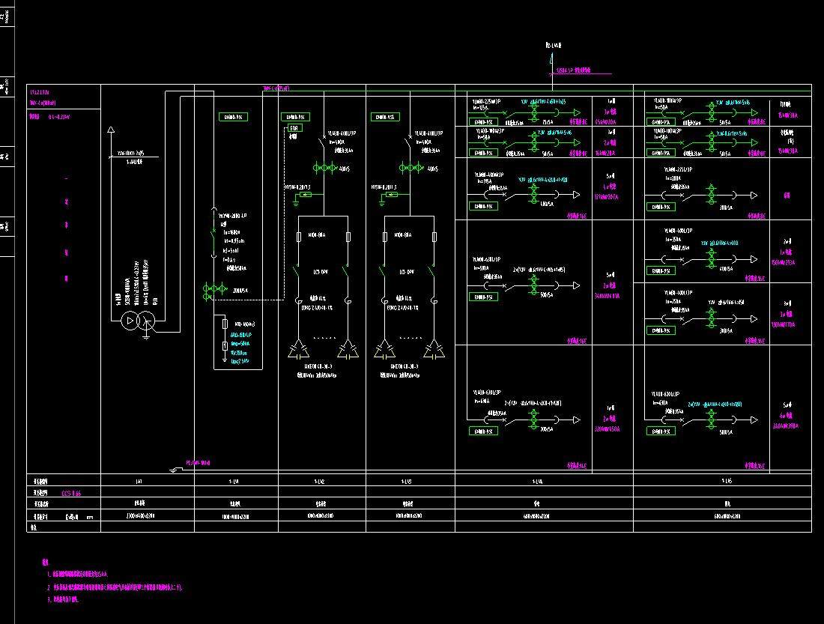Image resolution: width=824 pixels, height=624 pixels.
Task: Click the EOR box near the second column
Action: point(294,129)
